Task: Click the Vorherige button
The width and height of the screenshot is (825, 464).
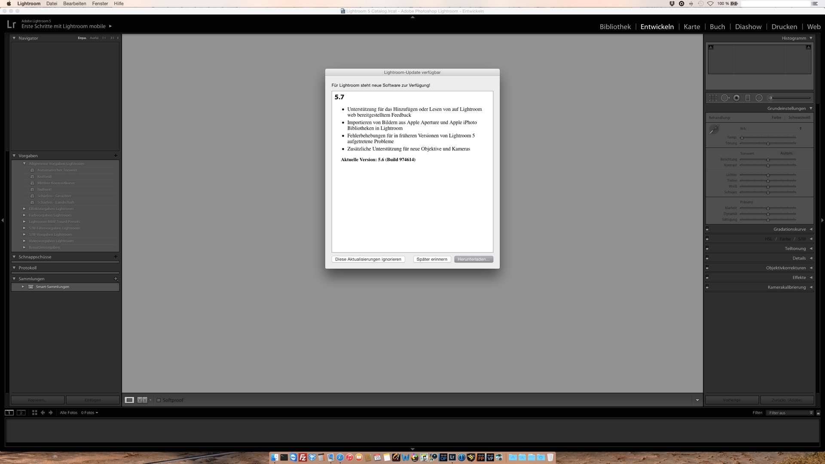Action: pos(732,400)
